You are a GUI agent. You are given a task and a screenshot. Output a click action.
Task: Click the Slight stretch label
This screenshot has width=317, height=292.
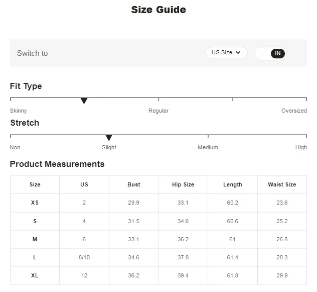(x=109, y=147)
